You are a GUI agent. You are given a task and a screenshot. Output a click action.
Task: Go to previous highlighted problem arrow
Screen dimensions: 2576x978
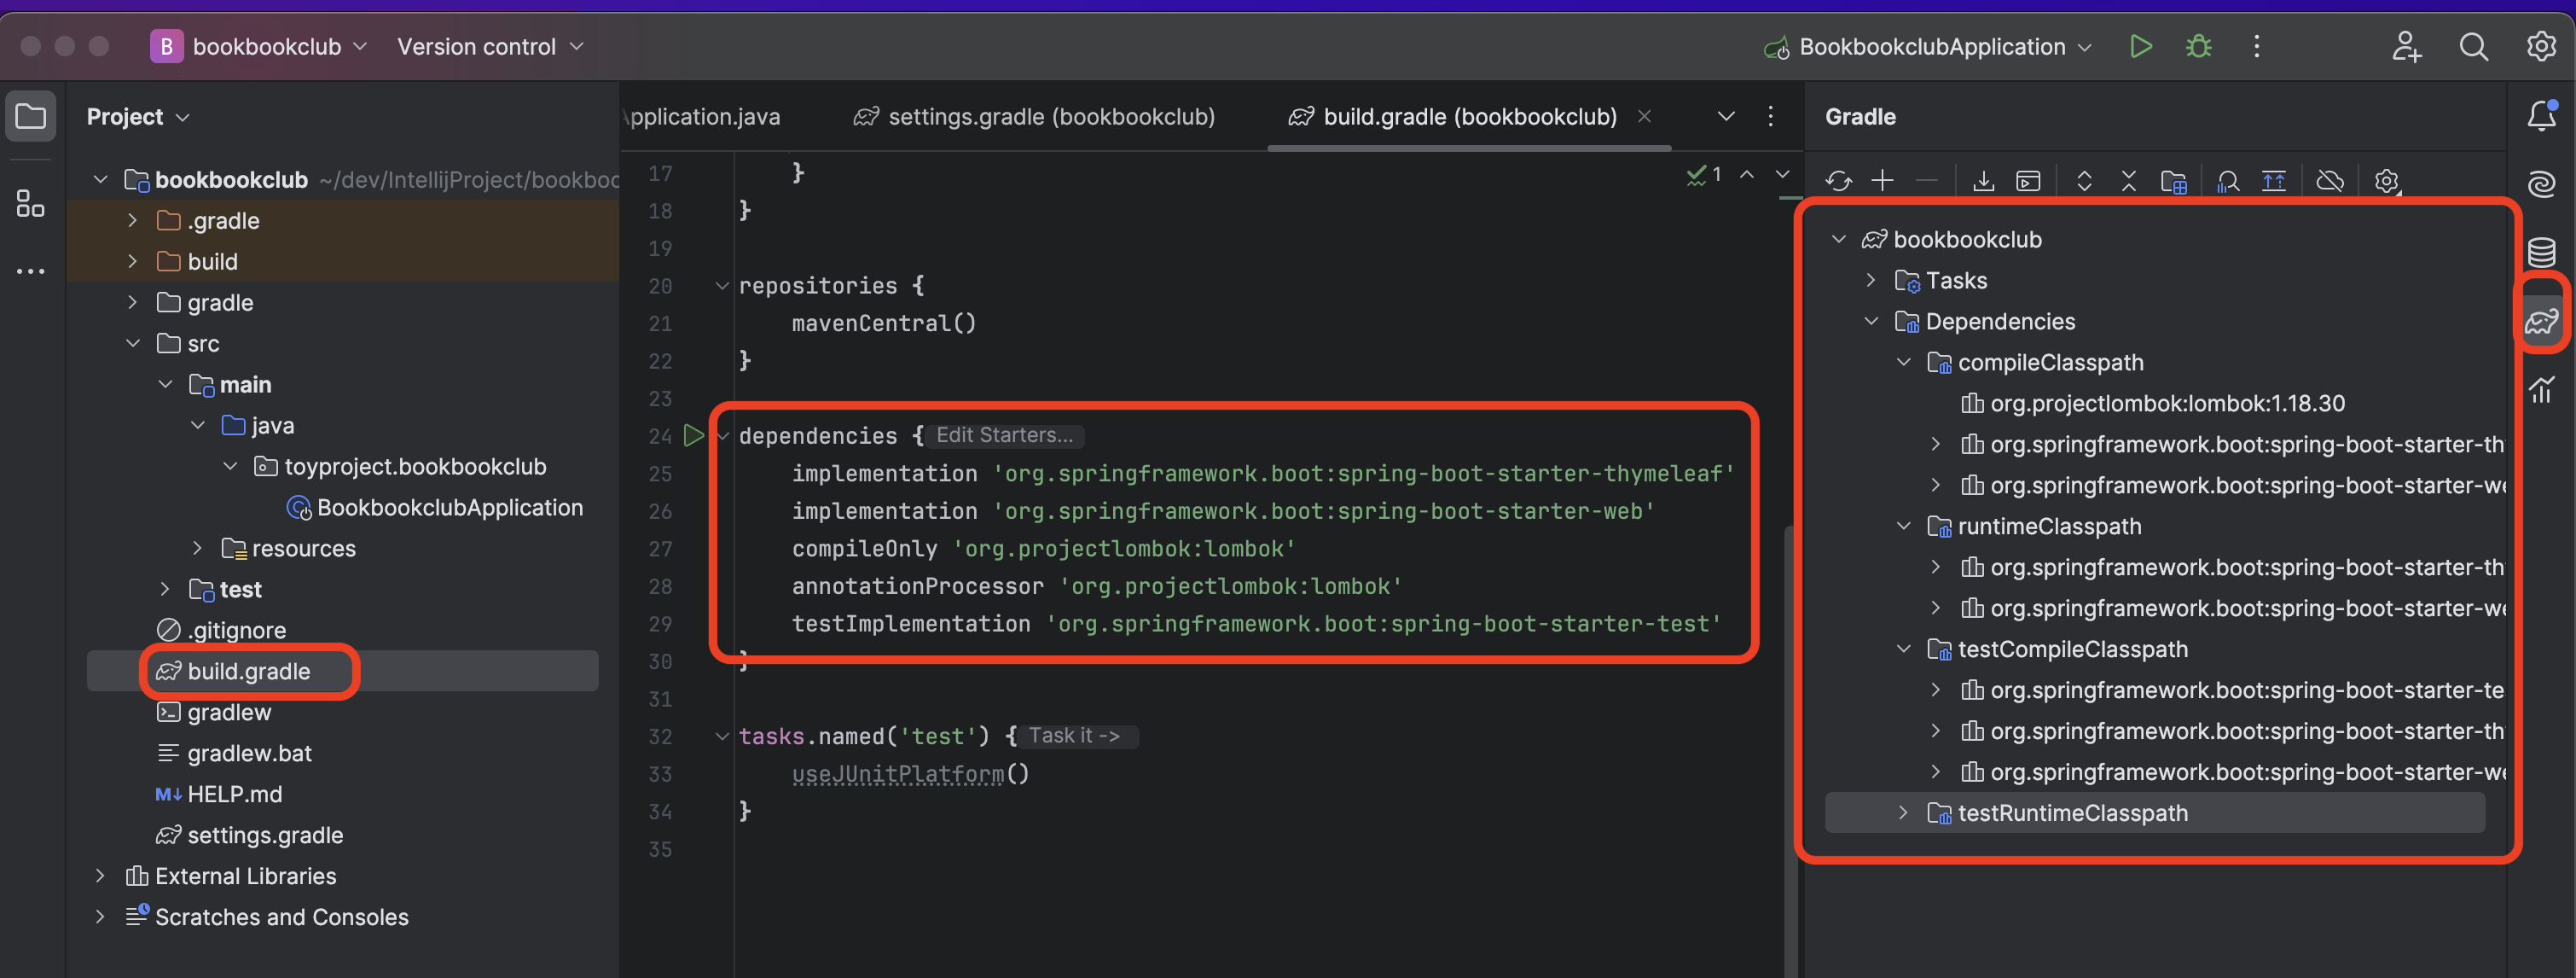(1746, 174)
